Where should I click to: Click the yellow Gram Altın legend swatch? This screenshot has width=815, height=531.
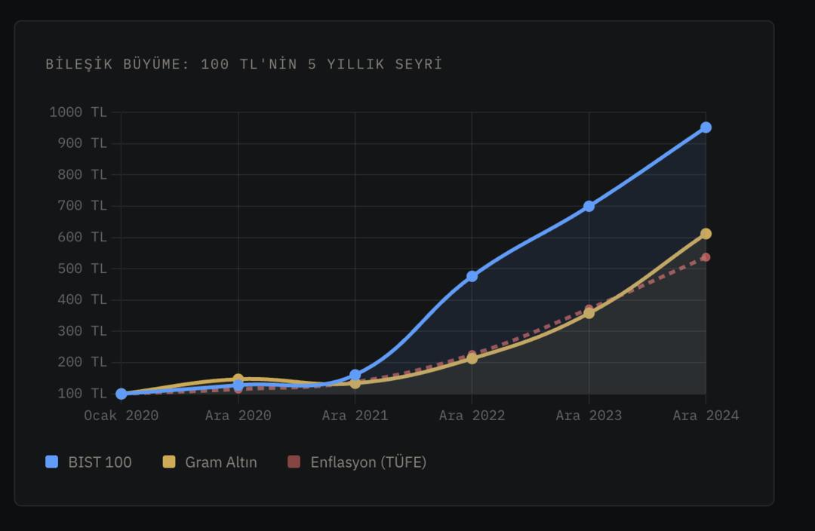click(169, 462)
